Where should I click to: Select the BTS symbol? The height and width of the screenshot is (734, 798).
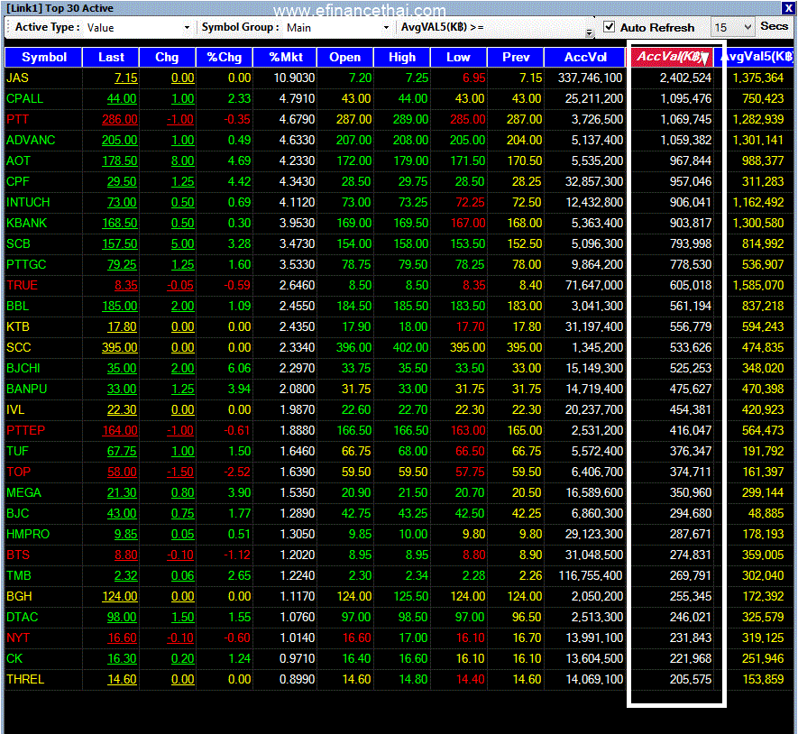18,555
